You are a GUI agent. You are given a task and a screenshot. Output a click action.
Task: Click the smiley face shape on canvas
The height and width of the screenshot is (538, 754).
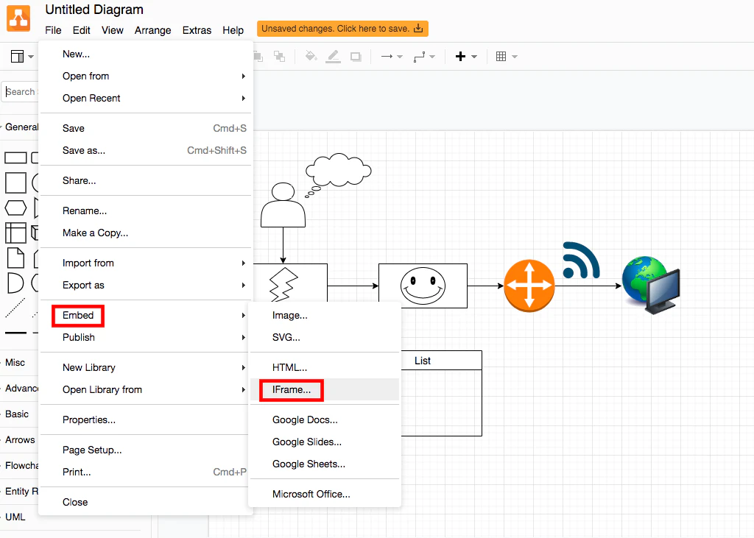point(423,286)
